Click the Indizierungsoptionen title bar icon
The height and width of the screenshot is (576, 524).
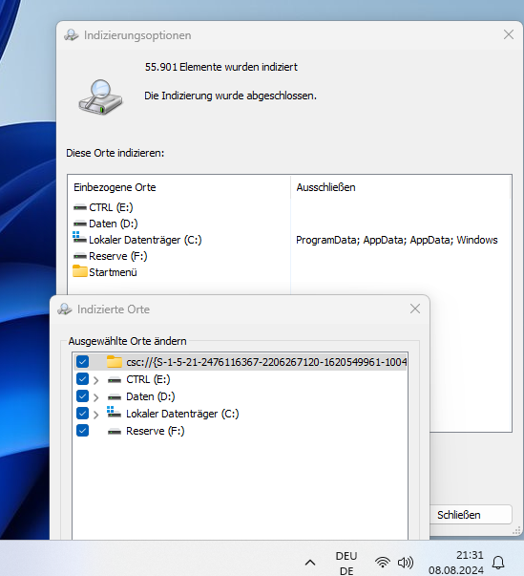pos(72,35)
